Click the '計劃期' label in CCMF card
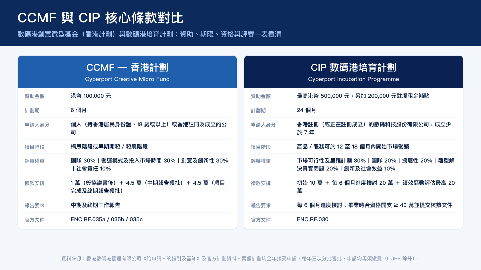This screenshot has width=481, height=270. [32, 110]
